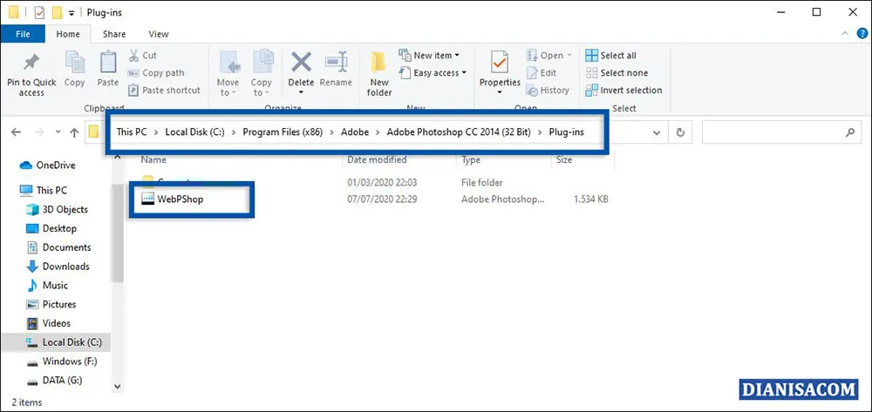
Task: Click the Plug-ins breadcrumb
Action: pos(566,132)
